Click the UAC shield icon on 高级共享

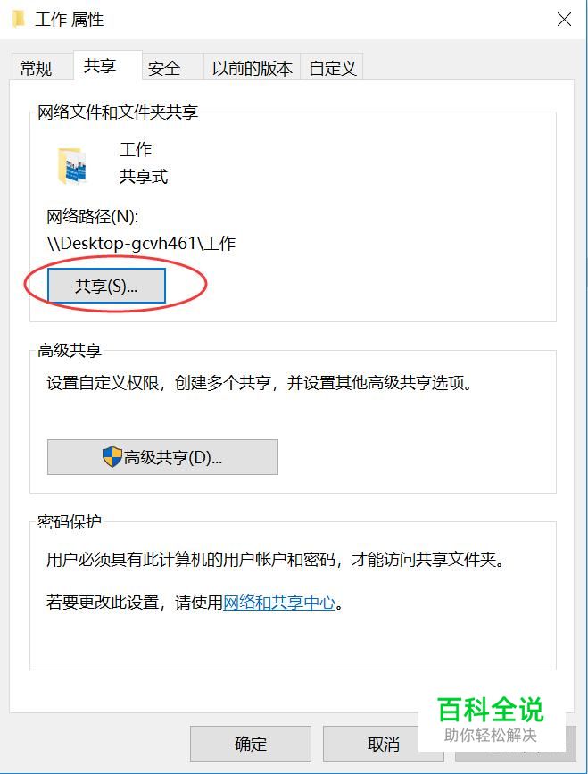tap(112, 457)
